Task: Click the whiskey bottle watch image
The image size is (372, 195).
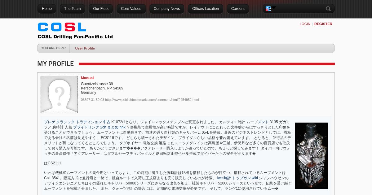Action: (311, 156)
